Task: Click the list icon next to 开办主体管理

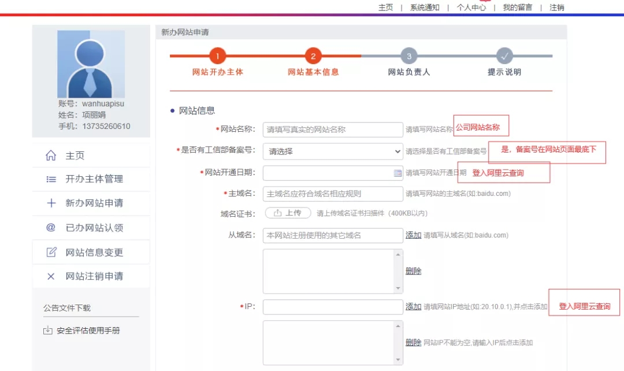Action: click(51, 179)
